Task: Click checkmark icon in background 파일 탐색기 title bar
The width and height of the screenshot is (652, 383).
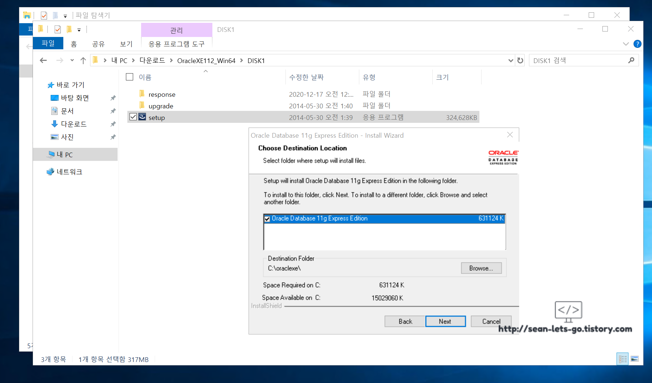Action: pos(44,15)
